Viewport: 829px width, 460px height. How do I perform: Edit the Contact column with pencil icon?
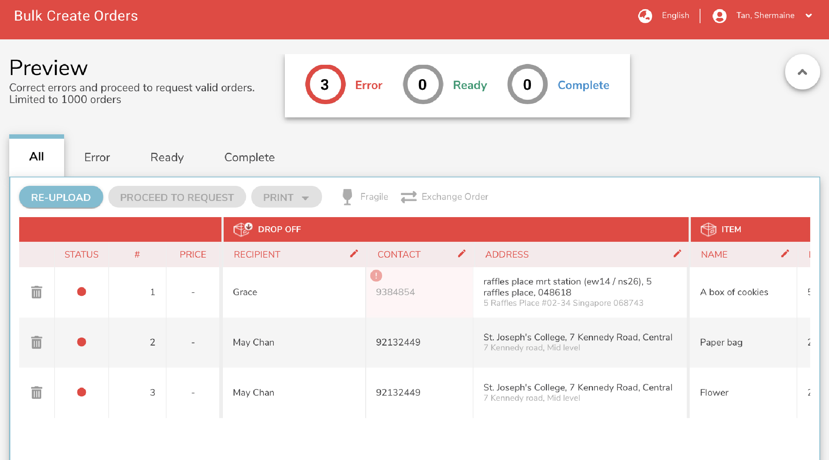click(462, 254)
